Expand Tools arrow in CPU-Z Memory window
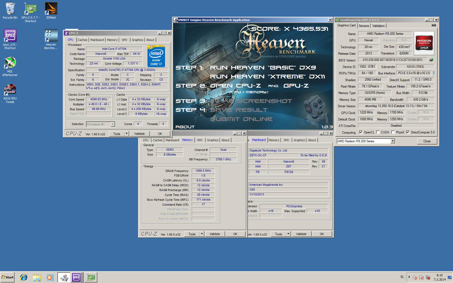Image resolution: width=453 pixels, height=283 pixels. coord(202,234)
